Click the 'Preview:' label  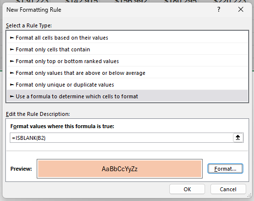21,169
